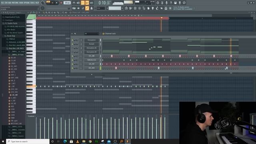The image size is (256, 144).
Task: Open the Channel rack options menu arrow
Action: point(72,34)
